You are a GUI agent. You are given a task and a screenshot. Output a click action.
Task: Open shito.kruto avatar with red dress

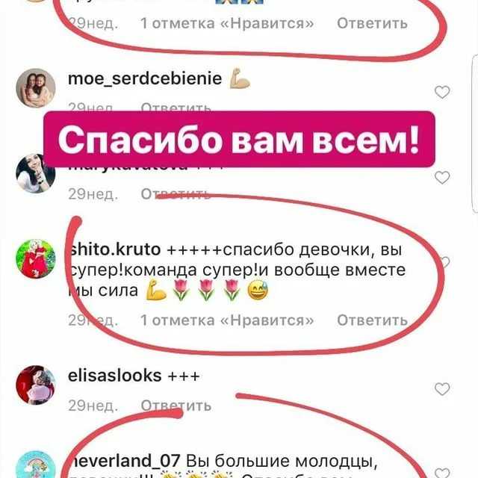36,259
